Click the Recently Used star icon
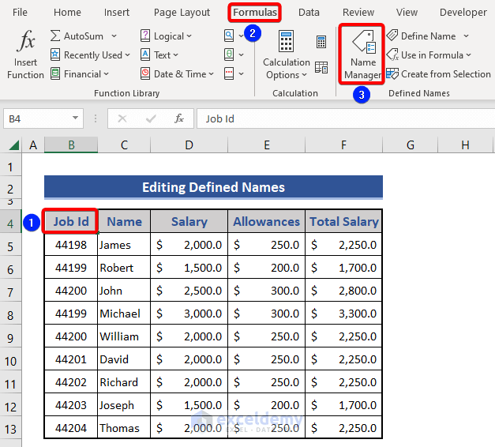Screen dimensions: 495x447 [x=55, y=54]
